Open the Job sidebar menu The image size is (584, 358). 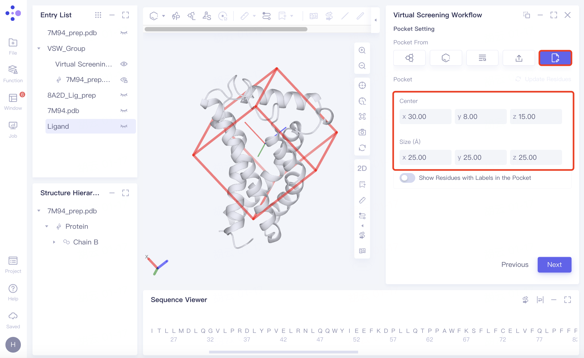(13, 130)
